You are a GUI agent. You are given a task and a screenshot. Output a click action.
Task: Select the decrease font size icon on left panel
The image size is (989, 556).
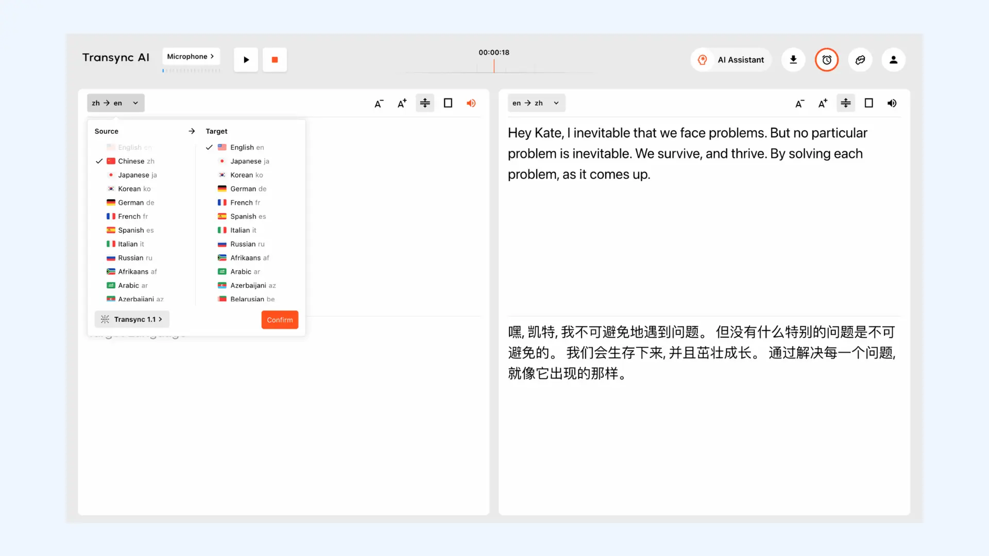tap(379, 103)
